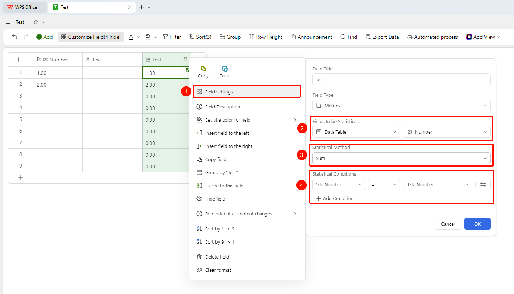Viewport: 514px width, 294px height.
Task: Open a new tab with plus icon
Action: coord(142,7)
